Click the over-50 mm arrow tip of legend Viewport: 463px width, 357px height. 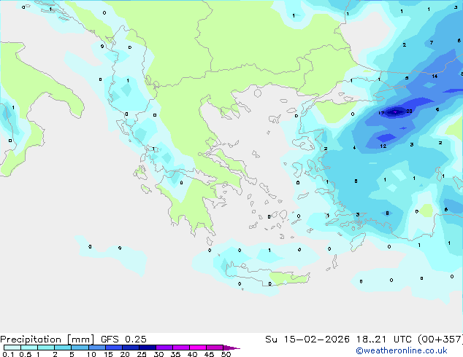click(231, 348)
